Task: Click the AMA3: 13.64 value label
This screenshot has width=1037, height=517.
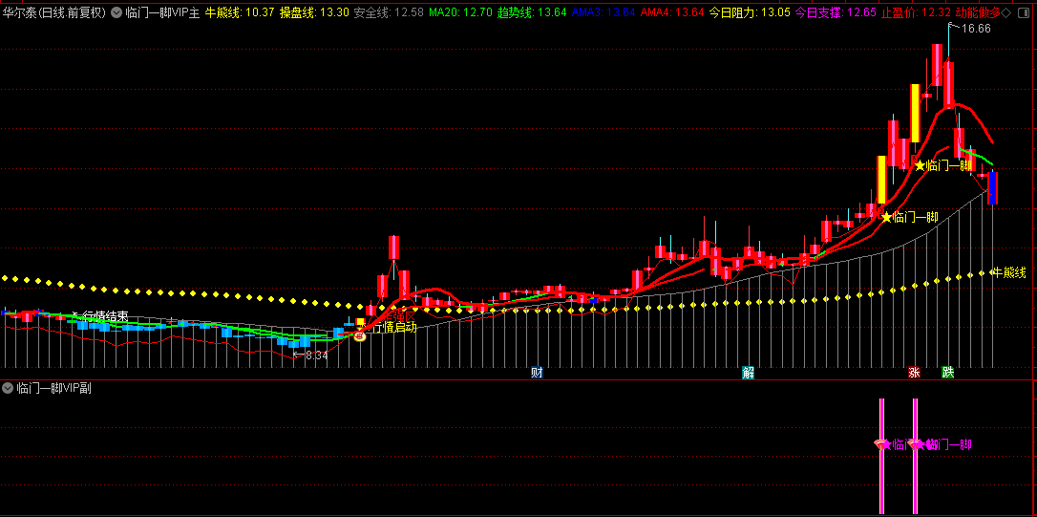Action: pos(603,12)
